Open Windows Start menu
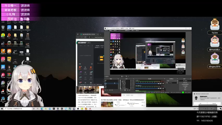 click(x=2, y=109)
